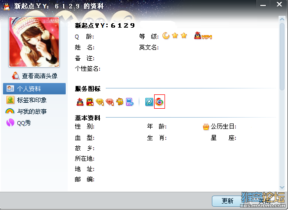Click the 所在地 label
288x210 pixels.
tap(84, 159)
